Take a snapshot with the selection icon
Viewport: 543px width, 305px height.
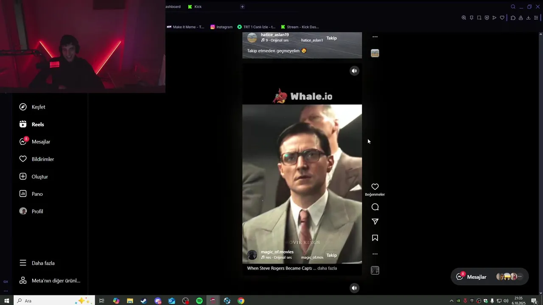(479, 18)
